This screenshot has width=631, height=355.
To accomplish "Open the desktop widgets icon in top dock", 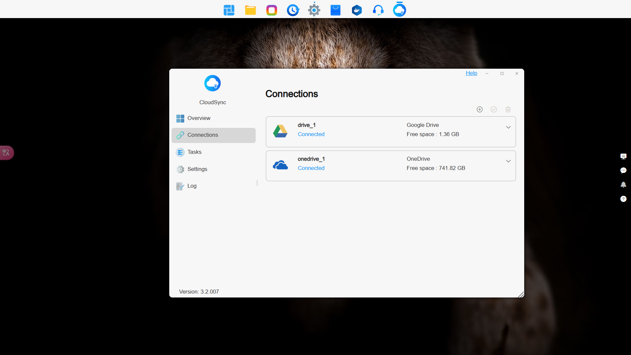I will tap(229, 10).
